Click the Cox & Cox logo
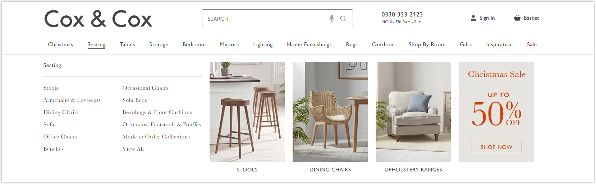Viewport: 596px width, 184px height. (x=98, y=19)
